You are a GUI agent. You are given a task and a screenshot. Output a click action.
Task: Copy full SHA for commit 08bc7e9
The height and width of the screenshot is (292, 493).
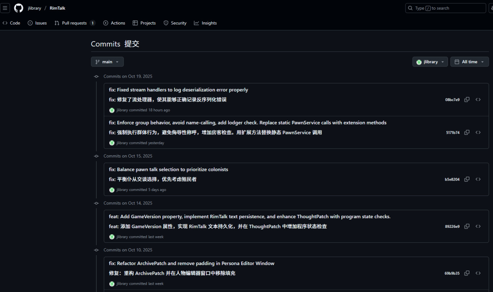coord(467,100)
